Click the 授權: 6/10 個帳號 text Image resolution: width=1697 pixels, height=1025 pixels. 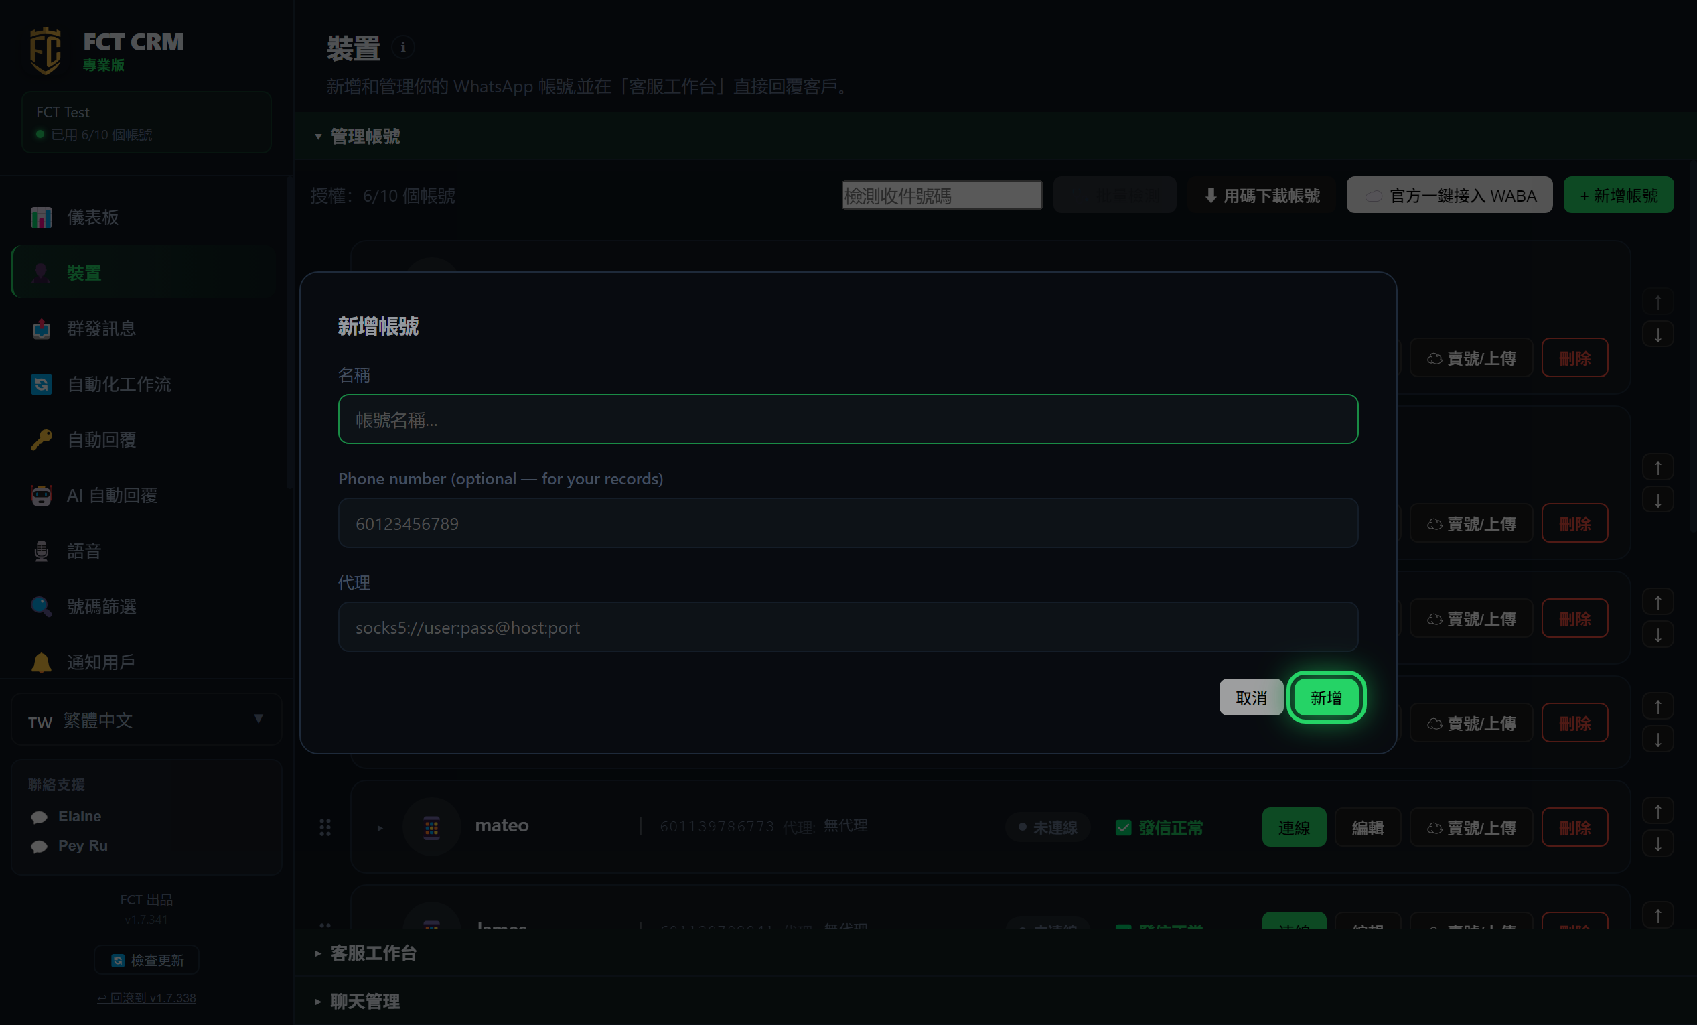382,196
